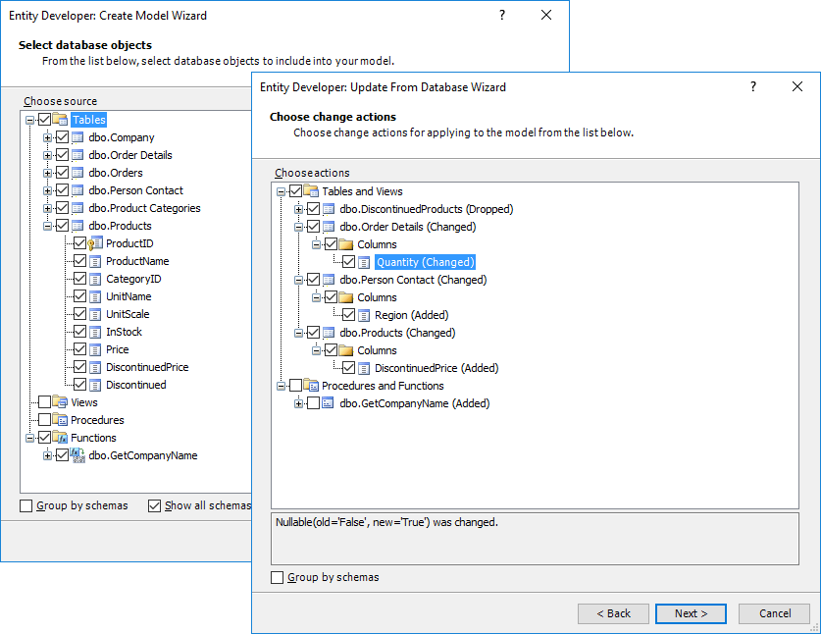This screenshot has height=634, width=821.
Task: Click the ProductID primary key icon
Action: pos(95,243)
